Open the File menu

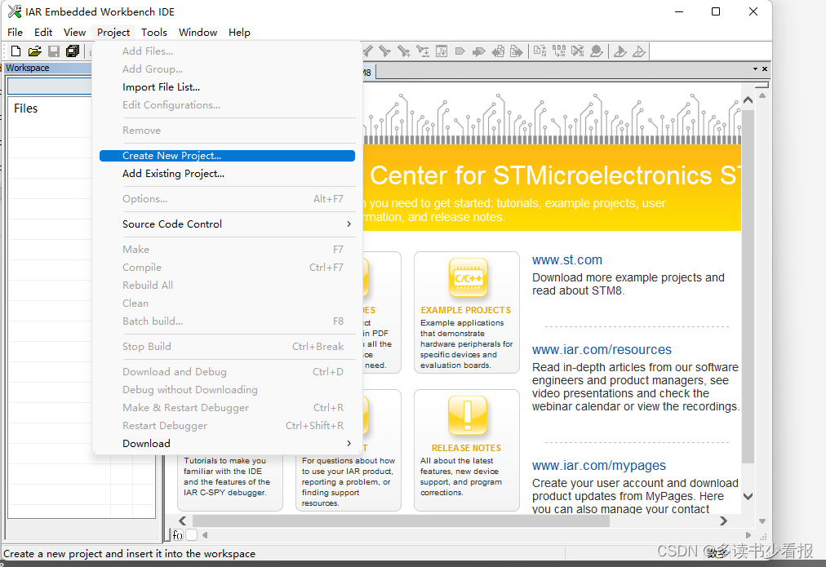(16, 32)
